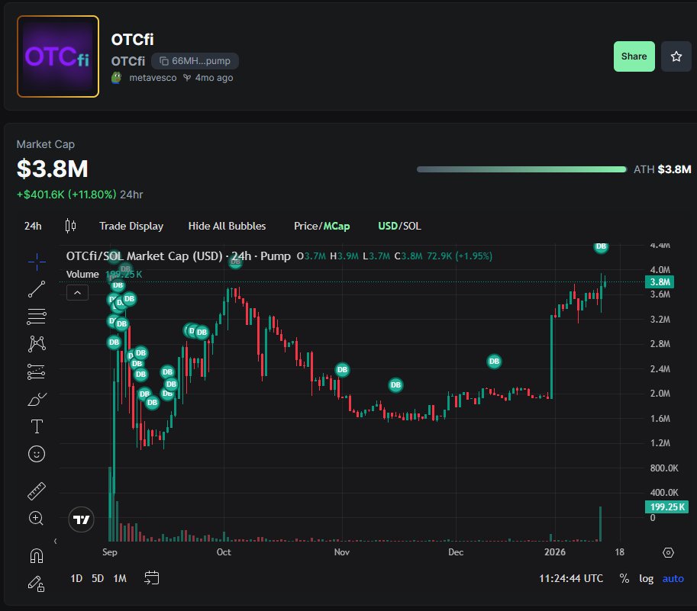Toggle Hide All Bubbles
Image resolution: width=697 pixels, height=611 pixels.
pyautogui.click(x=227, y=226)
